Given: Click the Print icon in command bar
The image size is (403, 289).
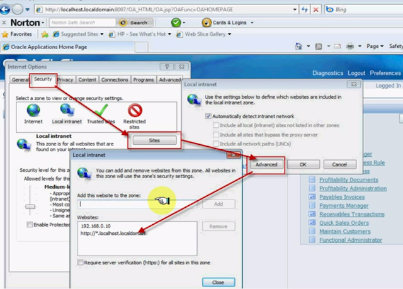Looking at the screenshot, I should point(350,46).
